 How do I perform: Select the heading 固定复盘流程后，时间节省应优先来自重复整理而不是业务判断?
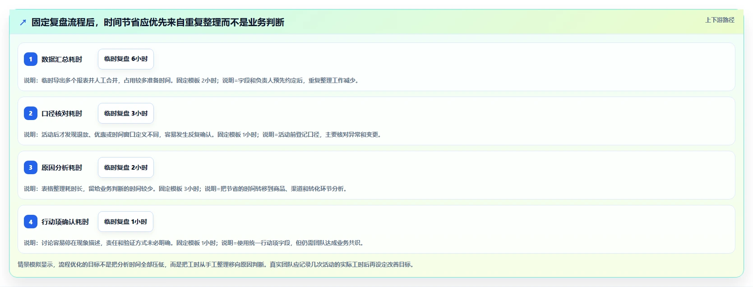(158, 22)
